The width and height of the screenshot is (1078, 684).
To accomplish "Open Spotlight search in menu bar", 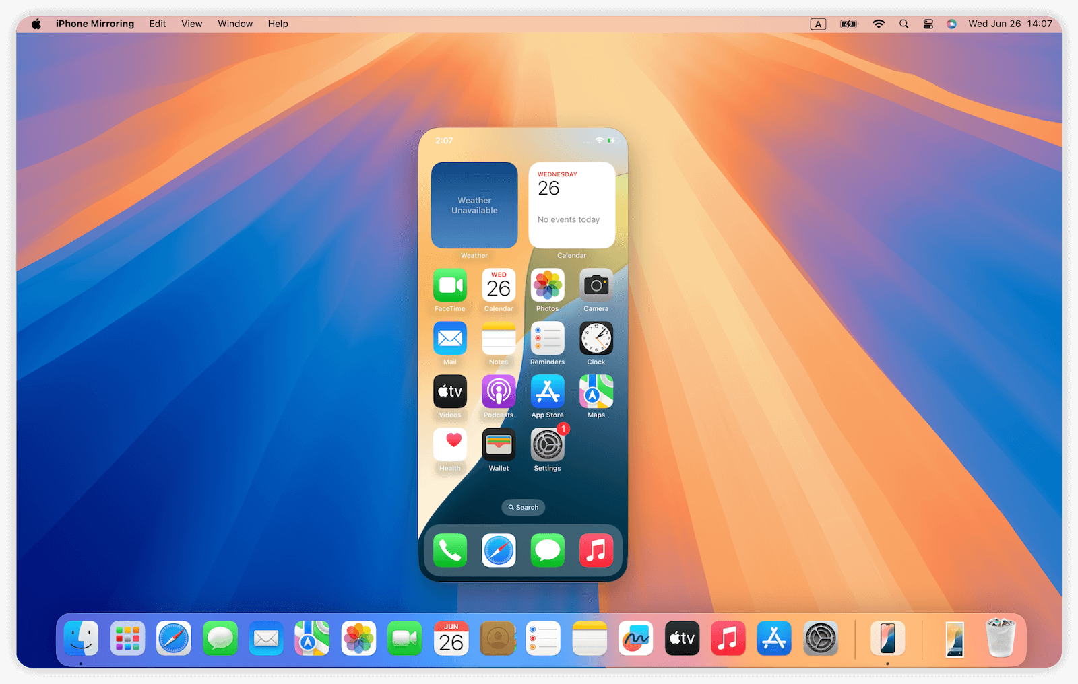I will tap(904, 24).
